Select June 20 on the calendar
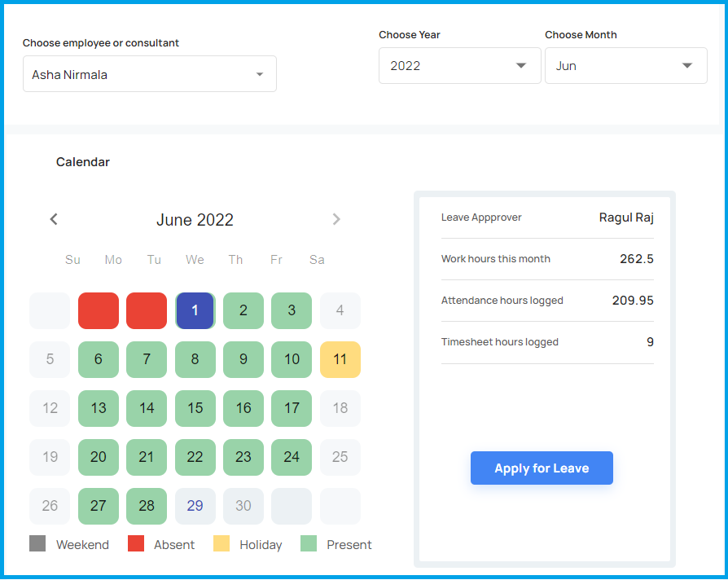This screenshot has width=728, height=580. pyautogui.click(x=99, y=457)
